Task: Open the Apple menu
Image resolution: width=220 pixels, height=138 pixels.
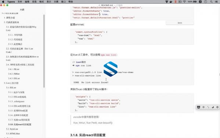Action: pyautogui.click(x=3, y=2)
